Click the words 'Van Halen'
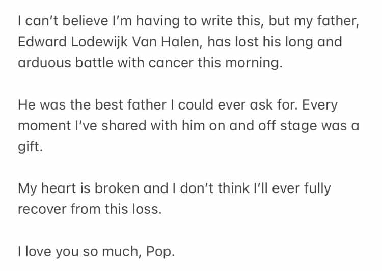 [x=167, y=42]
